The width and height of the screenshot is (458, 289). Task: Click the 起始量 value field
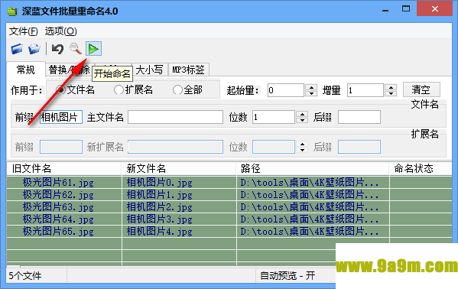[x=286, y=90]
